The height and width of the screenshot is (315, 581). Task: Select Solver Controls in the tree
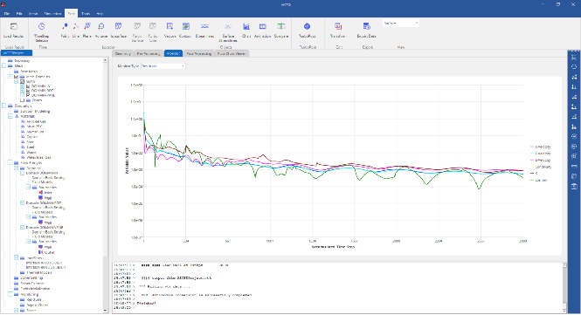point(32,284)
